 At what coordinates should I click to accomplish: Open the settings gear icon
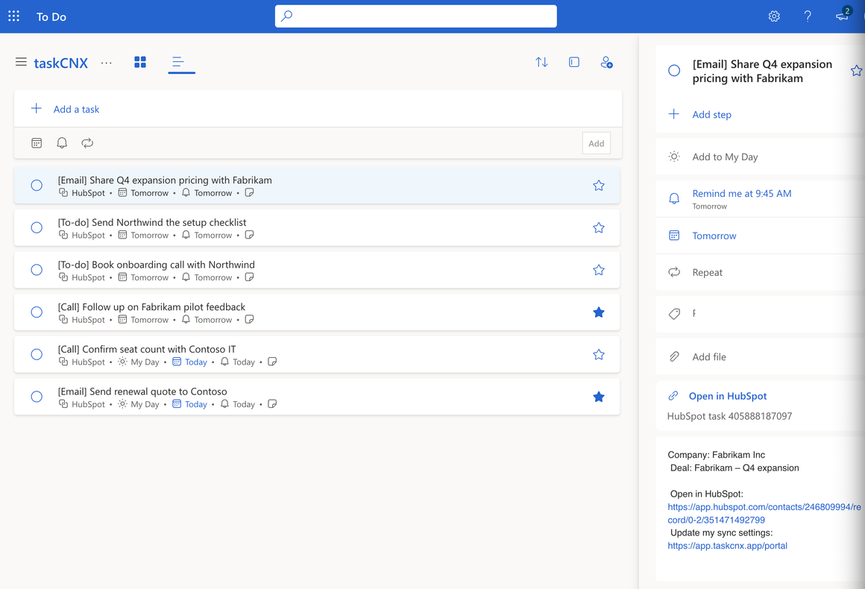coord(774,16)
